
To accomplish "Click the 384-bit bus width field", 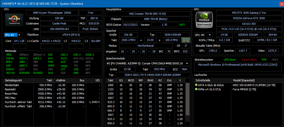I will point(273,35).
